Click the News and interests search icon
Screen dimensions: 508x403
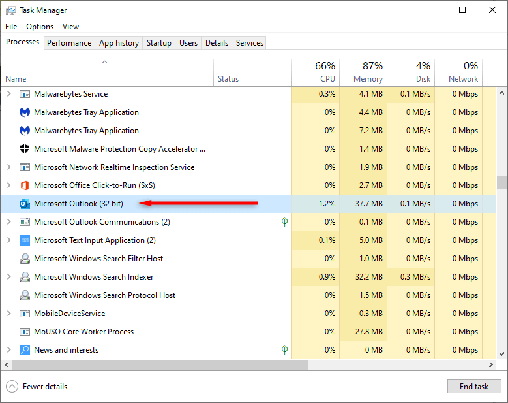point(25,350)
